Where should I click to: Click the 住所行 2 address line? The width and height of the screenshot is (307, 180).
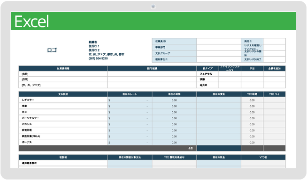pos(94,50)
